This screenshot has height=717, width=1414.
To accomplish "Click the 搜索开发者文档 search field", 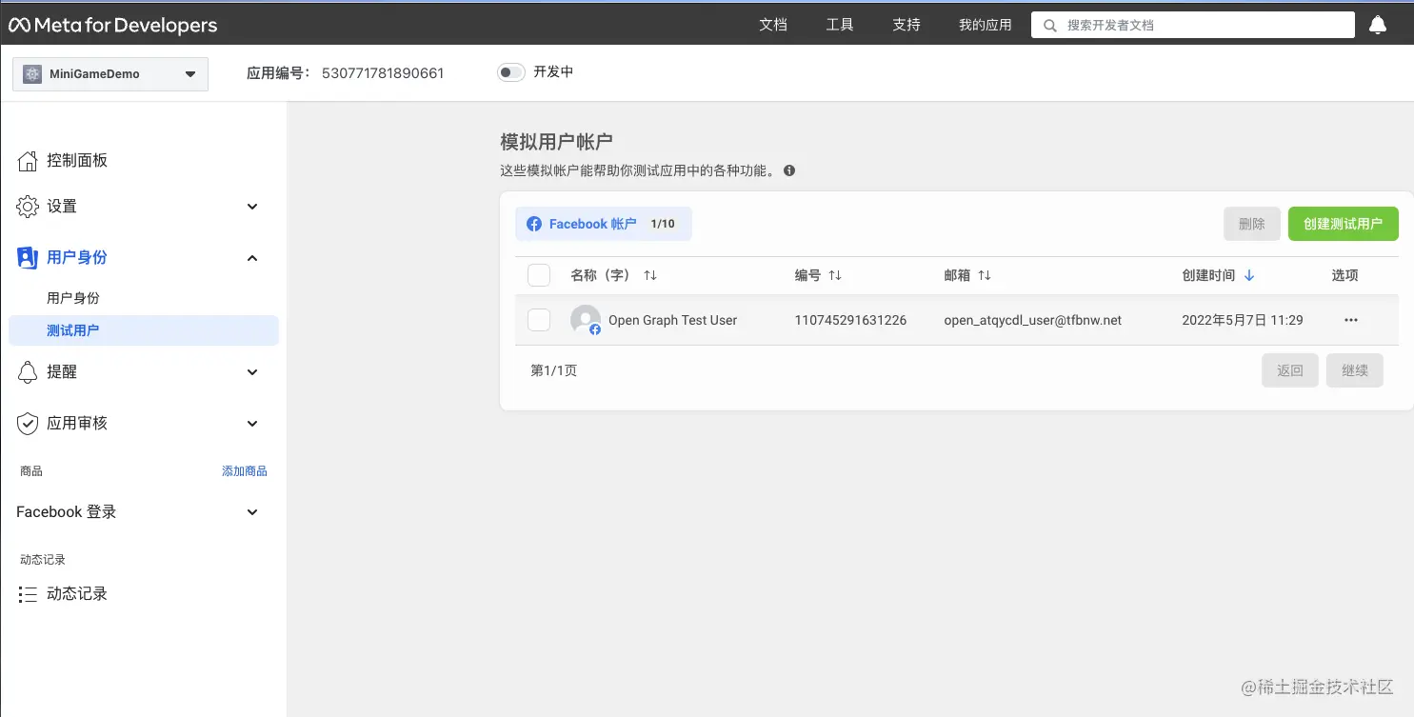I will click(1190, 25).
